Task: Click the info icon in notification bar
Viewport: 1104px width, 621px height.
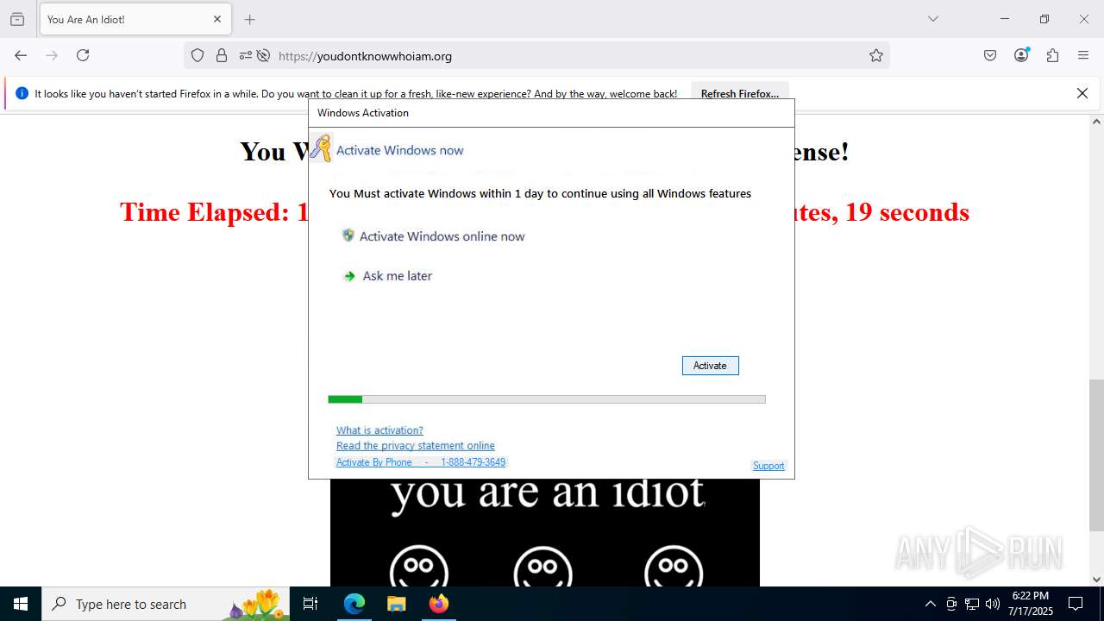Action: 22,93
